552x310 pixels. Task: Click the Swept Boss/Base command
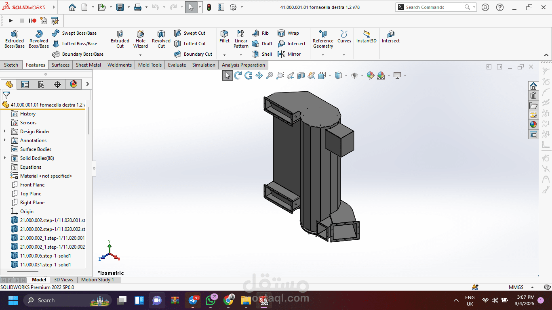(74, 33)
